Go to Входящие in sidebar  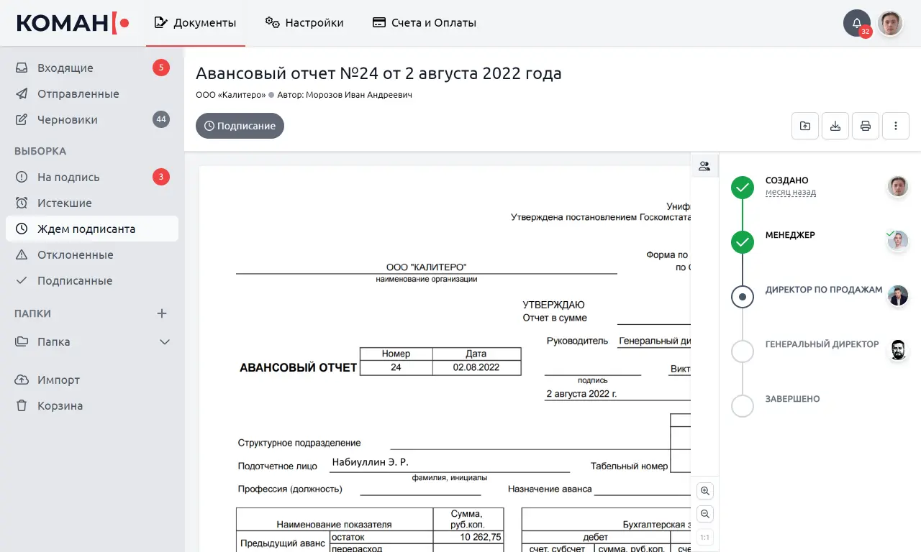(92, 68)
